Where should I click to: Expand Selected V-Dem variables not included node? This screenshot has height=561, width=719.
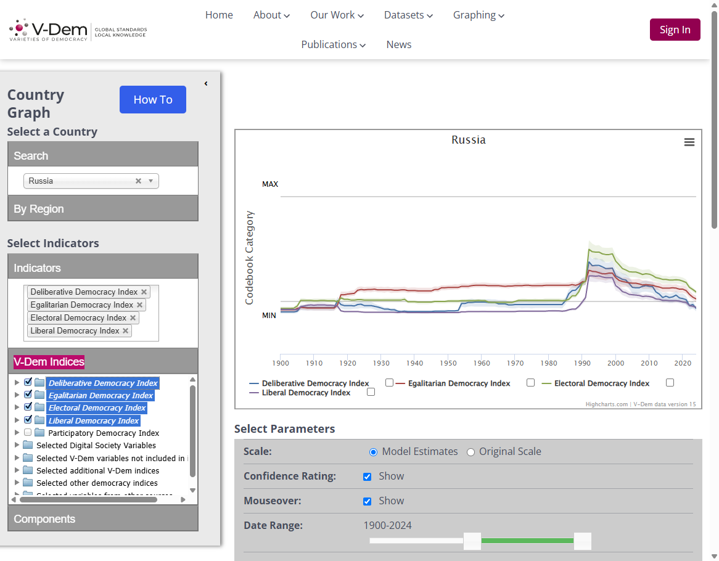tap(17, 457)
